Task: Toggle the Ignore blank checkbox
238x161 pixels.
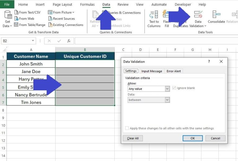Action: (x=174, y=88)
